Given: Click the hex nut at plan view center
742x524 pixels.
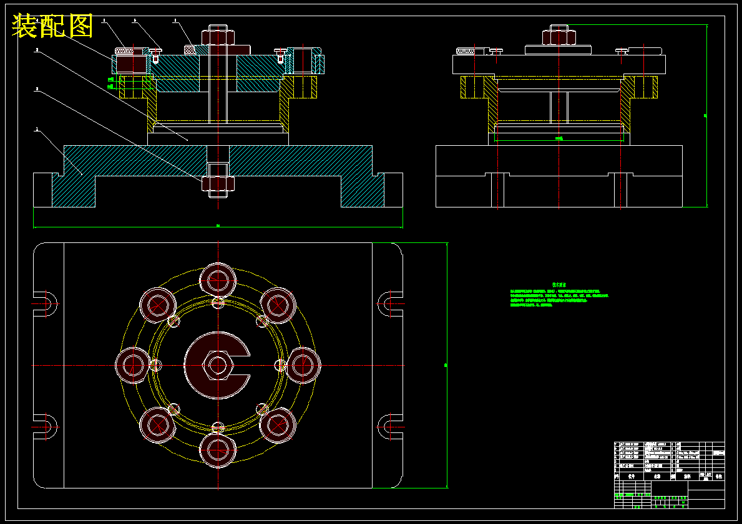Looking at the screenshot, I should pos(218,365).
